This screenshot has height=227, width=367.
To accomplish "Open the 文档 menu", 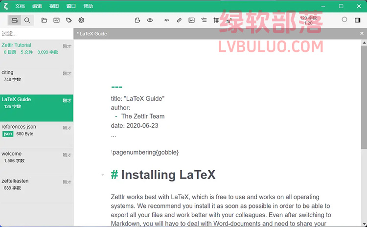I will pos(20,6).
